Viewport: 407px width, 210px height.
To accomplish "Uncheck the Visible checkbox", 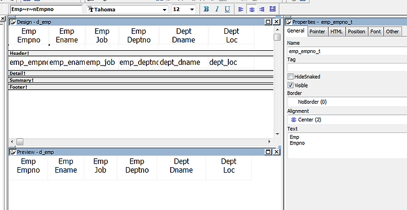I will tap(291, 85).
